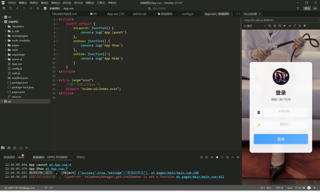Click the run play icon in the toolbar

(x=38, y=8)
